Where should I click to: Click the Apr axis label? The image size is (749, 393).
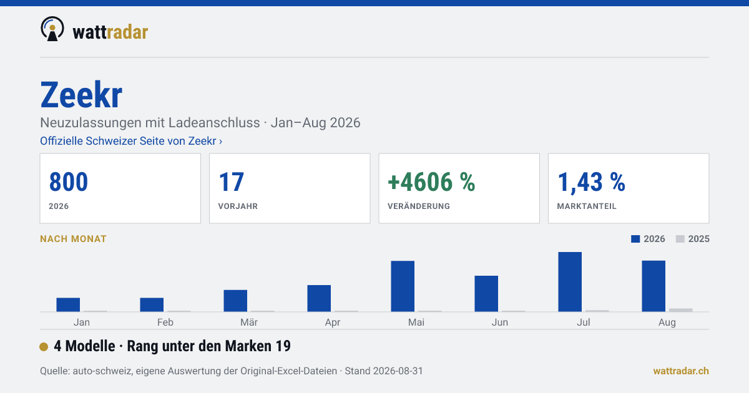pos(333,323)
